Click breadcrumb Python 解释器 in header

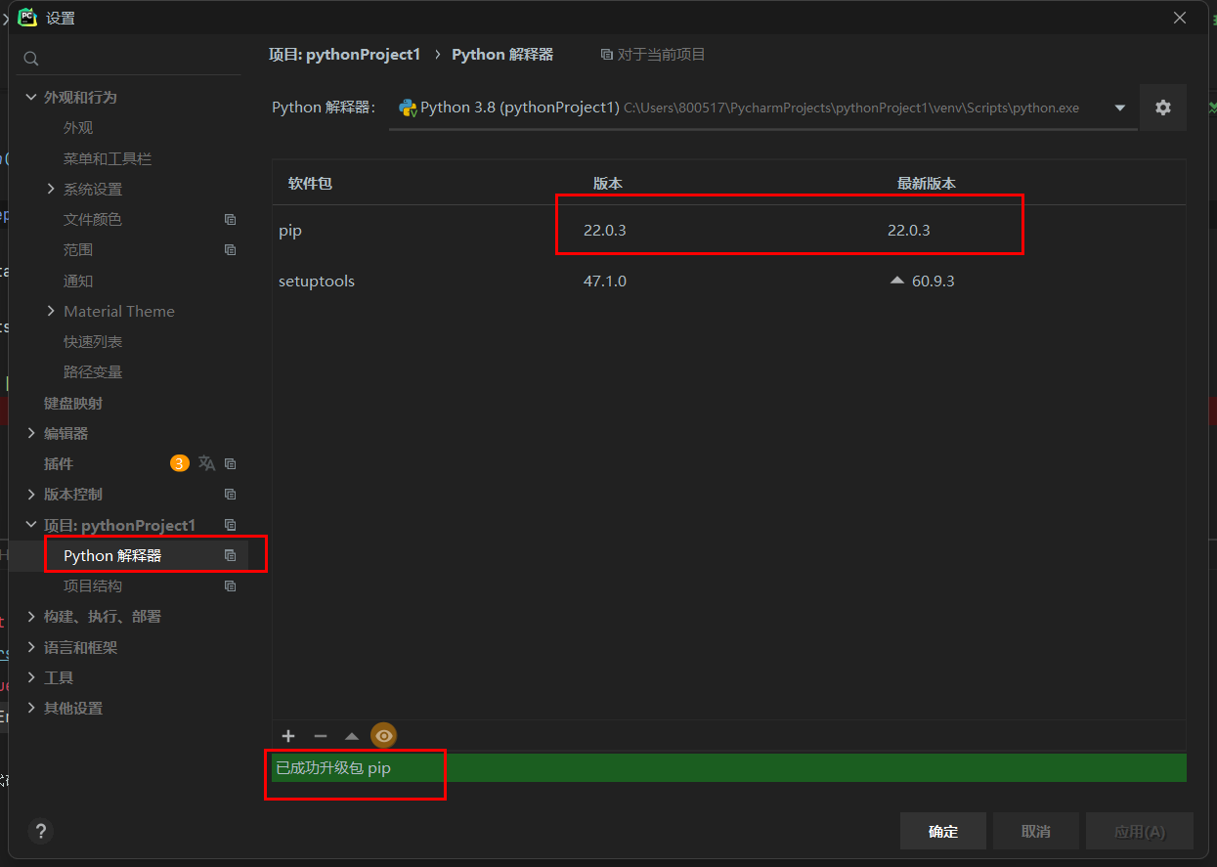(x=502, y=55)
